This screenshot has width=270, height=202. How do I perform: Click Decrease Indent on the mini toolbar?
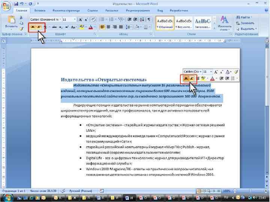222,79
